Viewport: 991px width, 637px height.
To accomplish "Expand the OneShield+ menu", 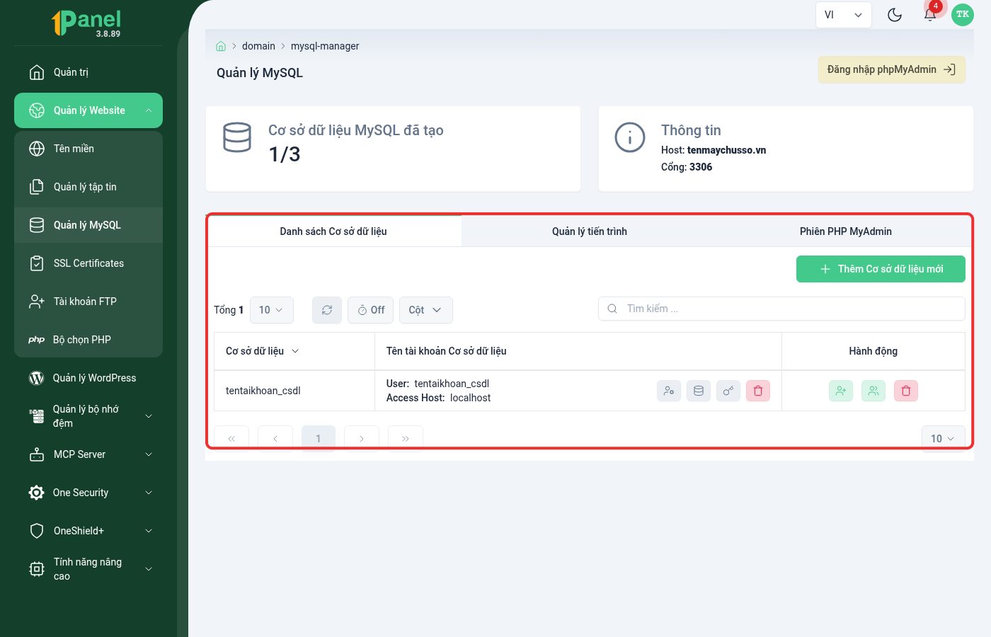I will [x=88, y=531].
